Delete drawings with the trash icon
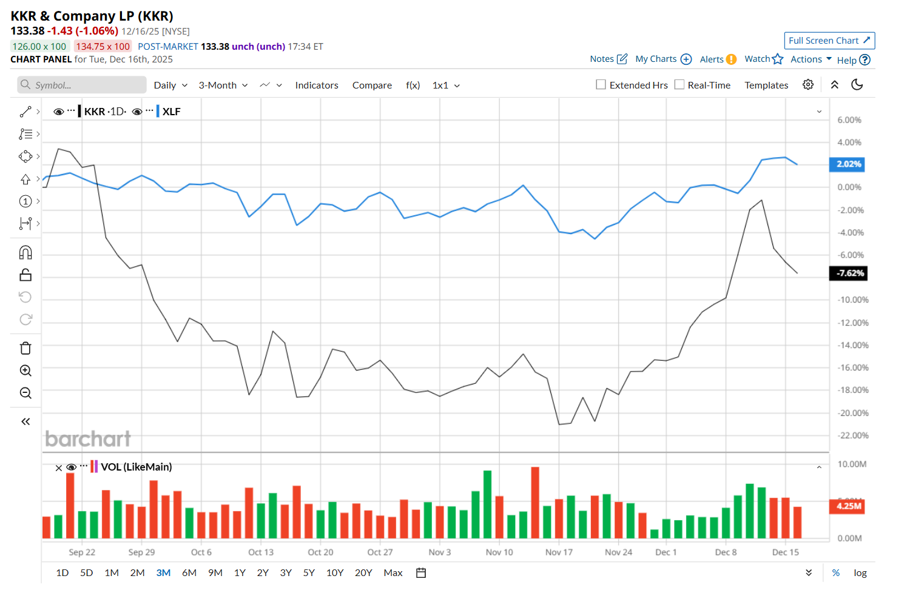 click(x=25, y=348)
